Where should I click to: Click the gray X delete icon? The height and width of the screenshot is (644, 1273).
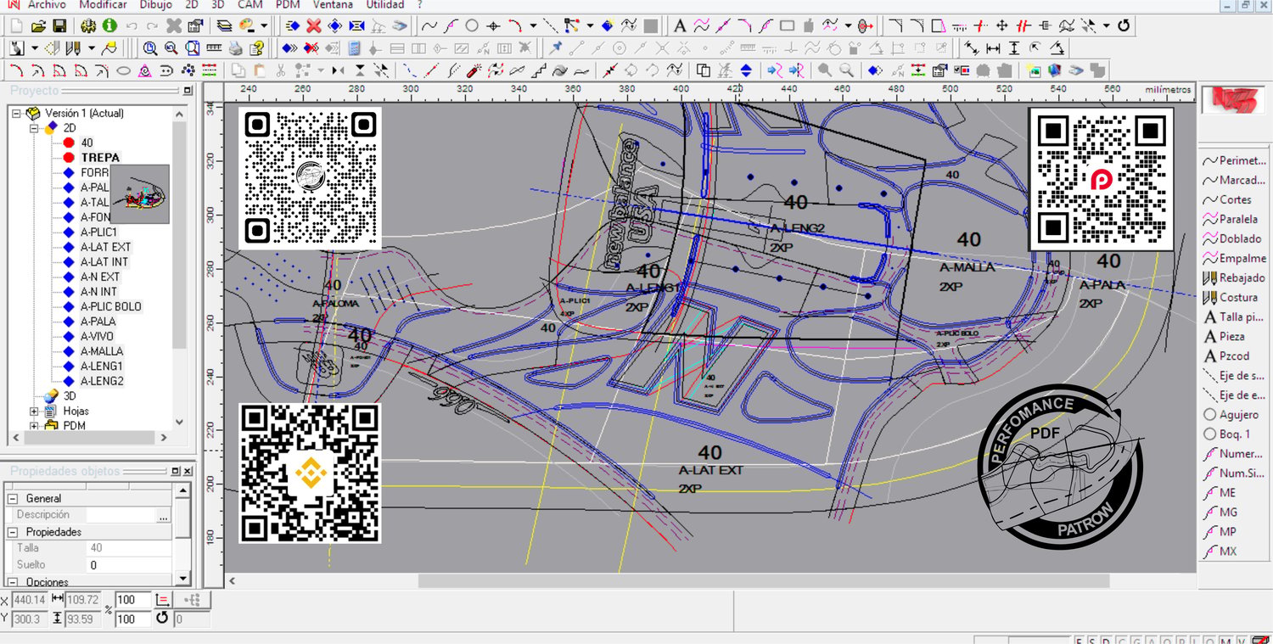pyautogui.click(x=174, y=26)
